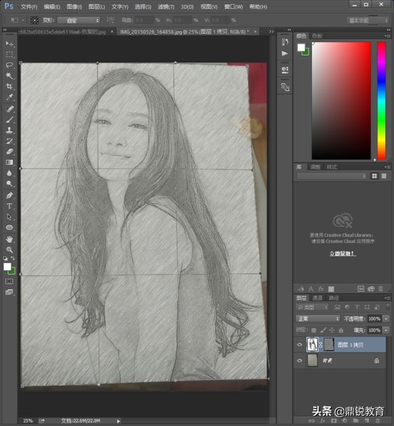Create a new group folder icon
The width and height of the screenshot is (394, 426).
(356, 421)
